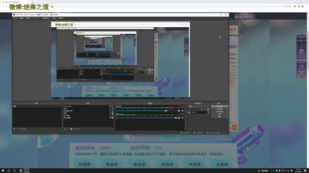Select the 白银级 tier tab on the webpage
This screenshot has height=173, width=309.
tap(84, 165)
